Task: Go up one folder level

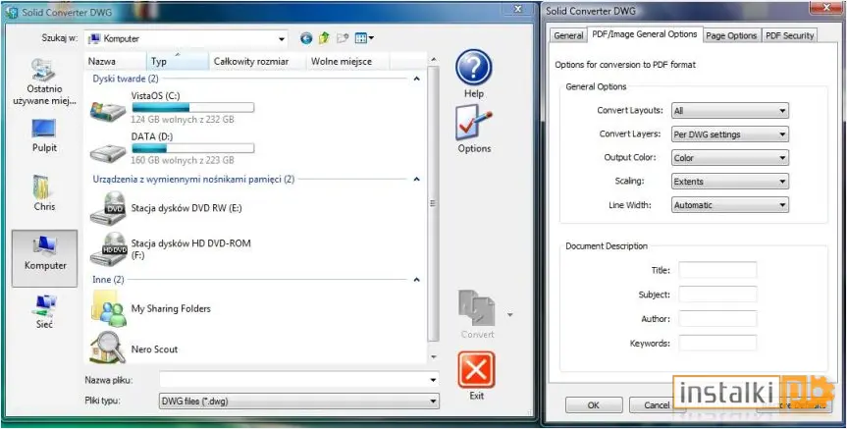Action: (324, 38)
